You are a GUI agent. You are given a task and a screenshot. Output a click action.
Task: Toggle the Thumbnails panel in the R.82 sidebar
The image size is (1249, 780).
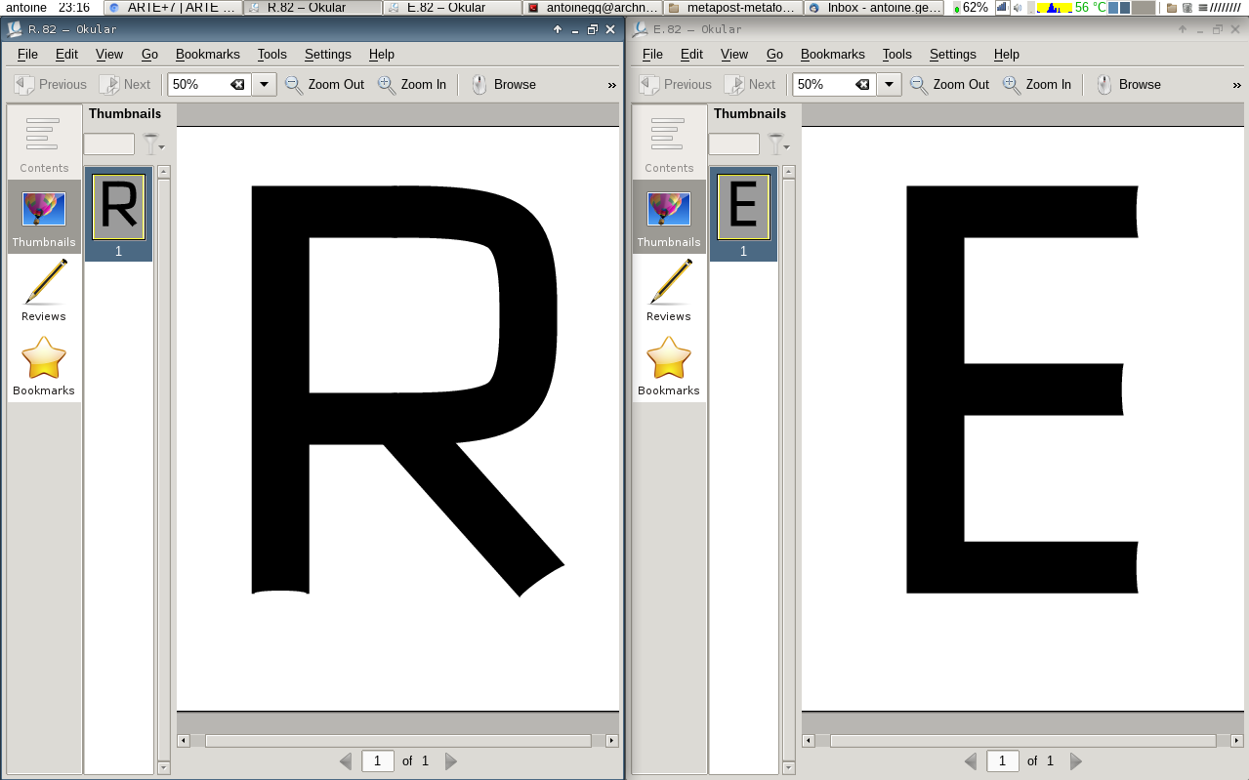[x=44, y=217]
